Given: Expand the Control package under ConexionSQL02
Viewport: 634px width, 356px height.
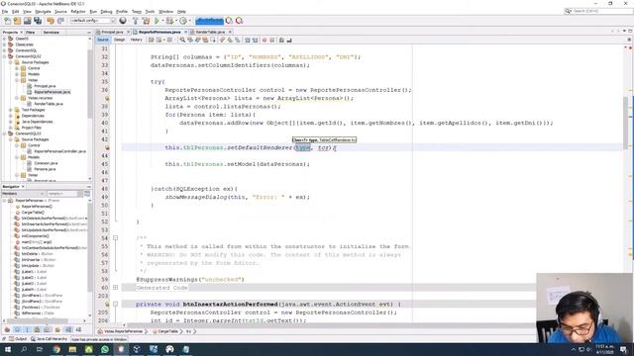Looking at the screenshot, I should [x=17, y=68].
